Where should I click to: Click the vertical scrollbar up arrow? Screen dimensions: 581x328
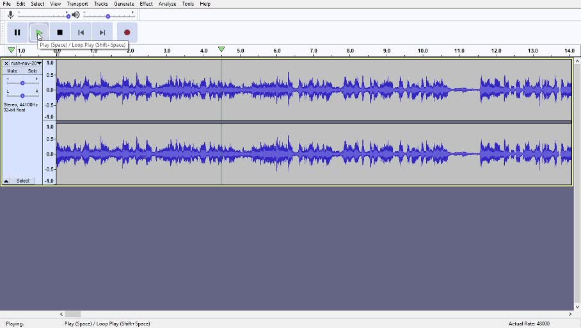577,61
